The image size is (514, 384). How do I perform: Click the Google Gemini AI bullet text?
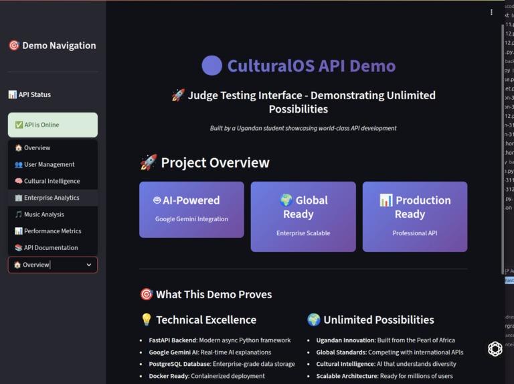tap(209, 352)
